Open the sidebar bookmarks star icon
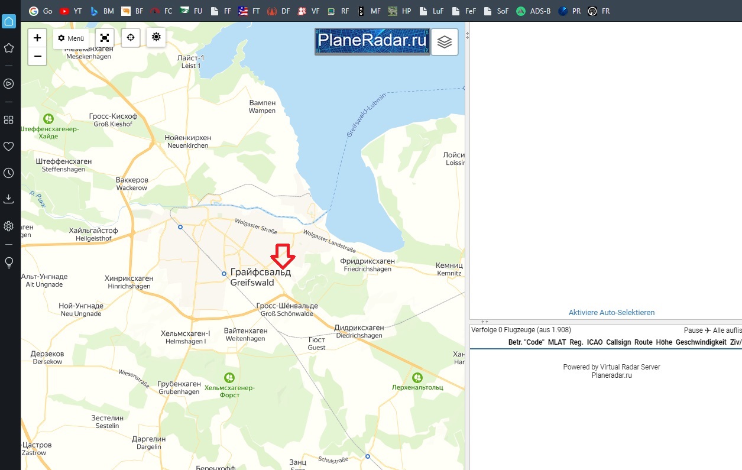 pos(9,48)
